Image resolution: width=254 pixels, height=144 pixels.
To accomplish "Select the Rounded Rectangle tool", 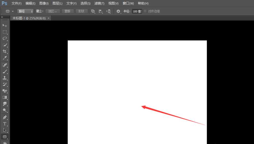I will 5,137.
